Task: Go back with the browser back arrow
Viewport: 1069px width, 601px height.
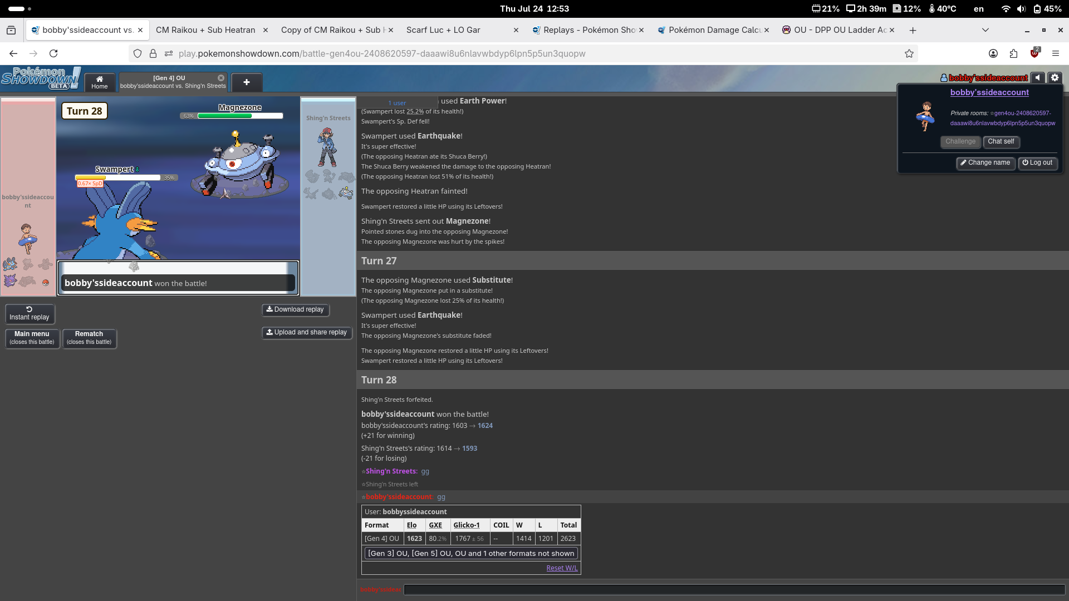Action: pos(13,53)
